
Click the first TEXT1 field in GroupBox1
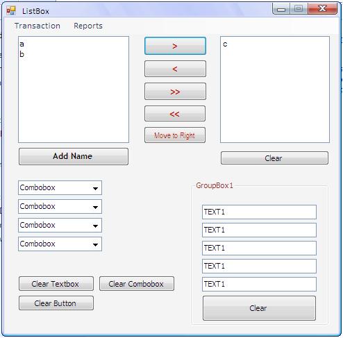tap(259, 212)
